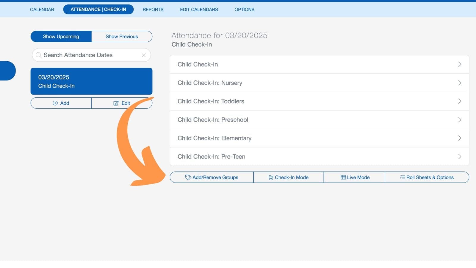Open Roll Sheets & Options
The height and width of the screenshot is (268, 476).
point(427,177)
